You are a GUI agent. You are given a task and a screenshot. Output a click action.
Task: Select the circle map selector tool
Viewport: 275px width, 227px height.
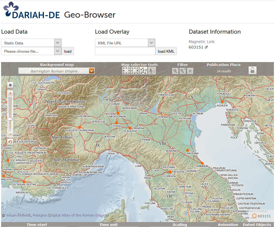pyautogui.click(x=135, y=71)
